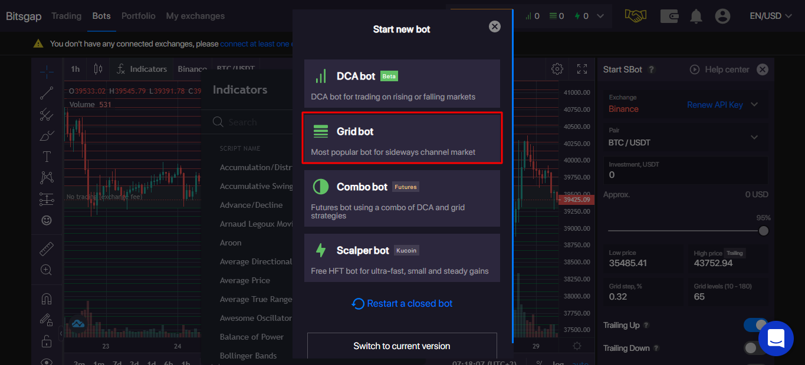Enable the Trailing Down switch
Screen dimensions: 805x365
point(755,348)
